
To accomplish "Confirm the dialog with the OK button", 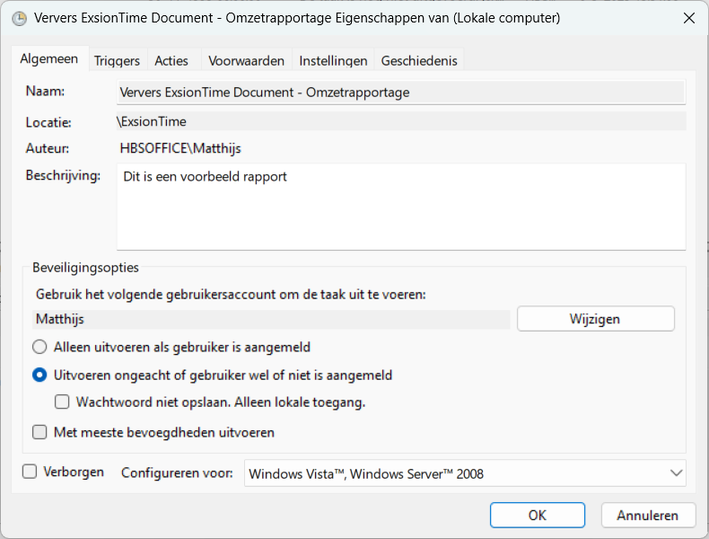I will (x=537, y=515).
